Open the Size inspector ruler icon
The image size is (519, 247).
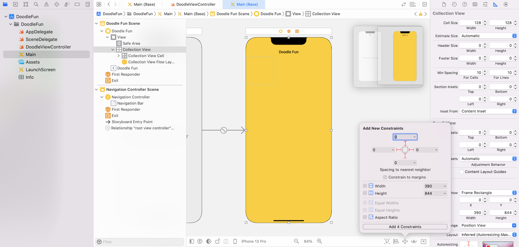(x=495, y=4)
